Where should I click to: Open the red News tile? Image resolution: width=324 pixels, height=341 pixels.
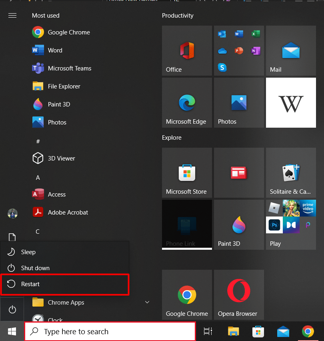pyautogui.click(x=239, y=173)
